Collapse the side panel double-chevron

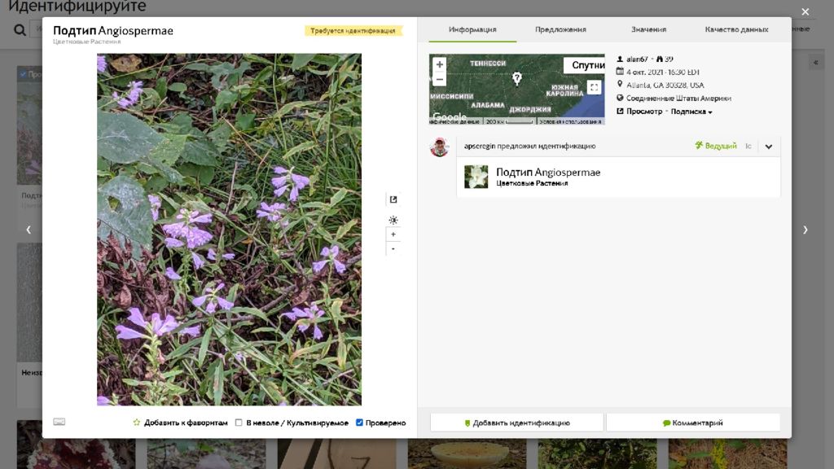(x=815, y=62)
